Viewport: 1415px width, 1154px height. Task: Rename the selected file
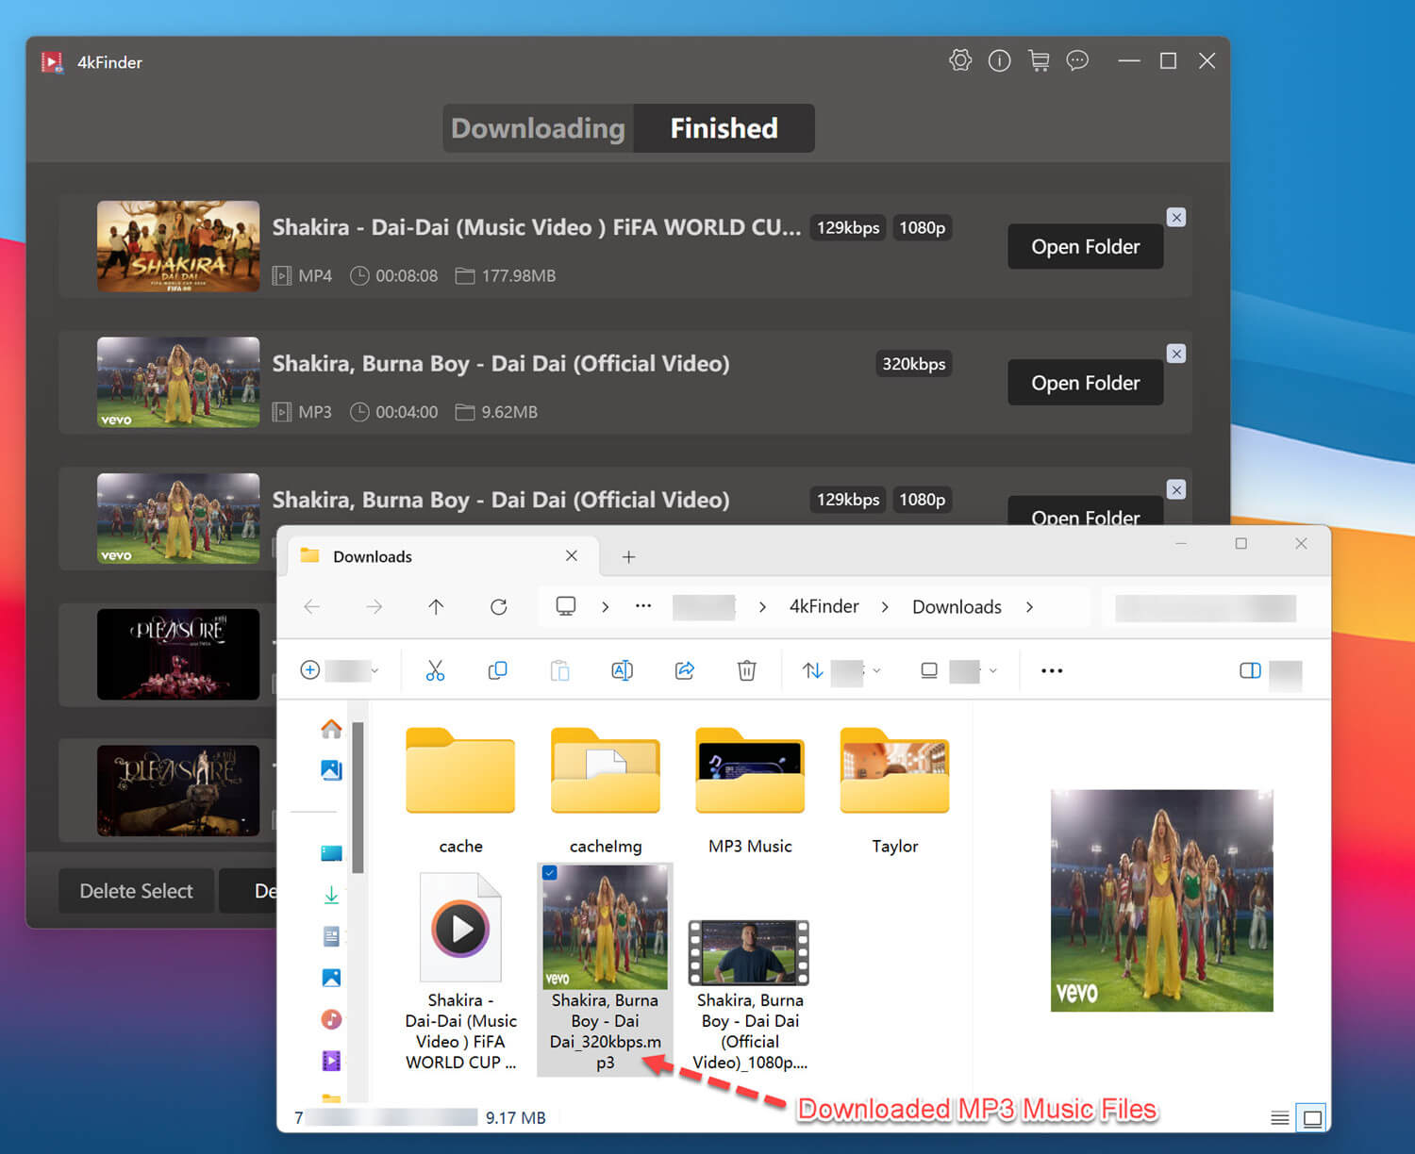tap(623, 670)
